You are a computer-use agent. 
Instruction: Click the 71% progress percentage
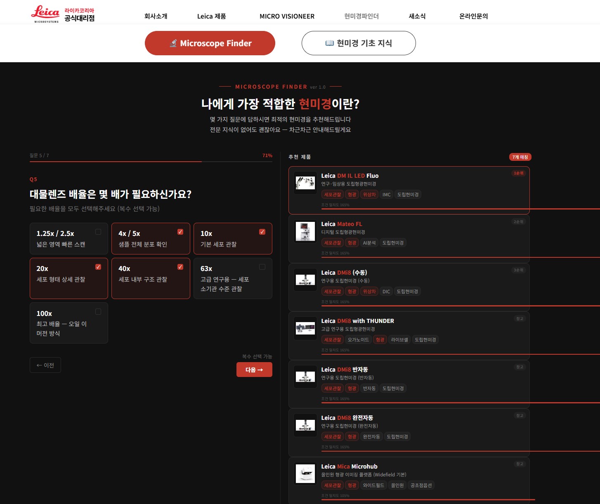[x=267, y=155]
